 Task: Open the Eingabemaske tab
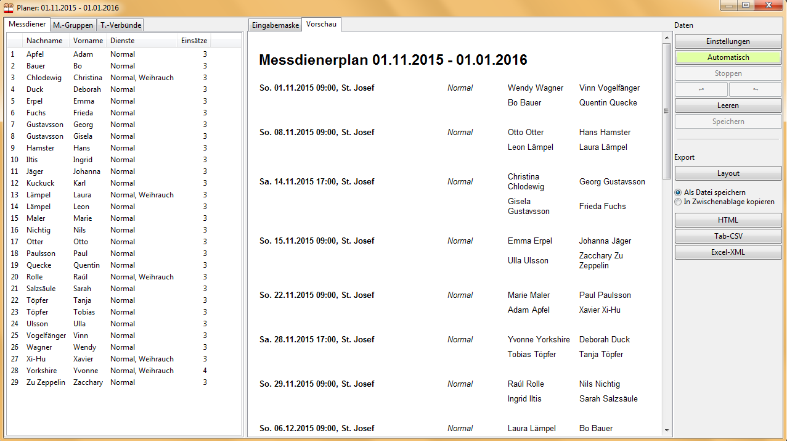pyautogui.click(x=275, y=25)
